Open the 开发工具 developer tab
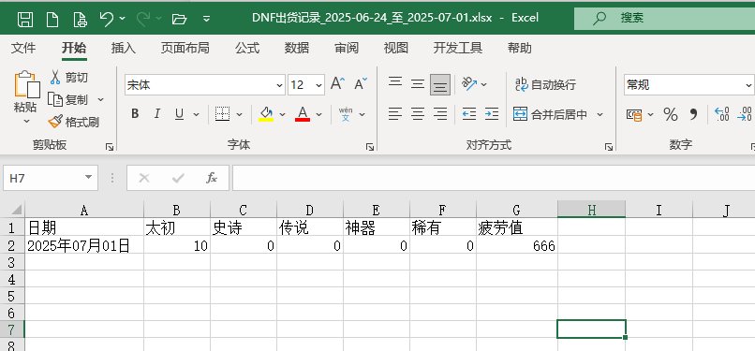This screenshot has width=755, height=351. 457,48
